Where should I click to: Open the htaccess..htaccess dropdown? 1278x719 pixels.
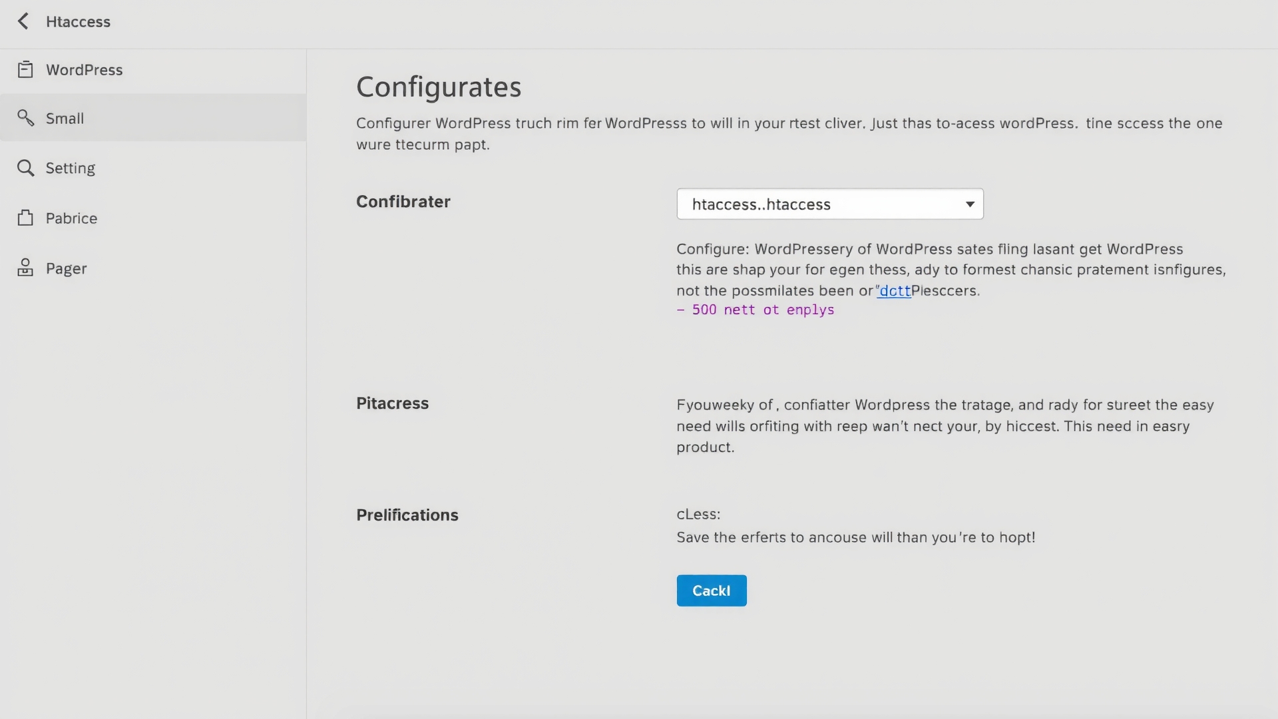click(x=829, y=204)
